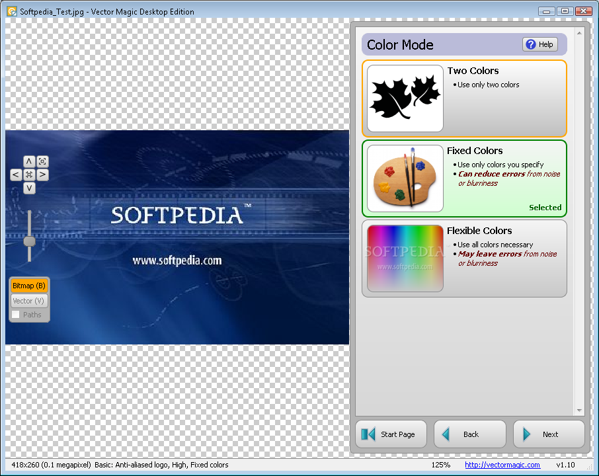The width and height of the screenshot is (599, 476).
Task: Click the v1.10 version text
Action: (565, 465)
